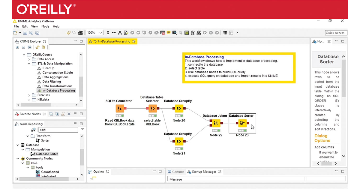
Task: Click the SQLite Connector node icon
Action: [120, 109]
